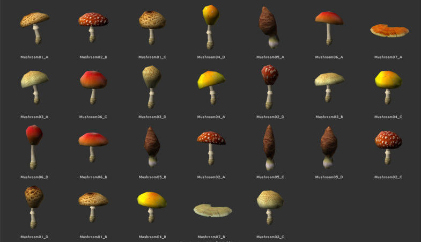Select the Mushroom06_C red cap thumbnail
This screenshot has height=242, width=421.
tap(93, 87)
